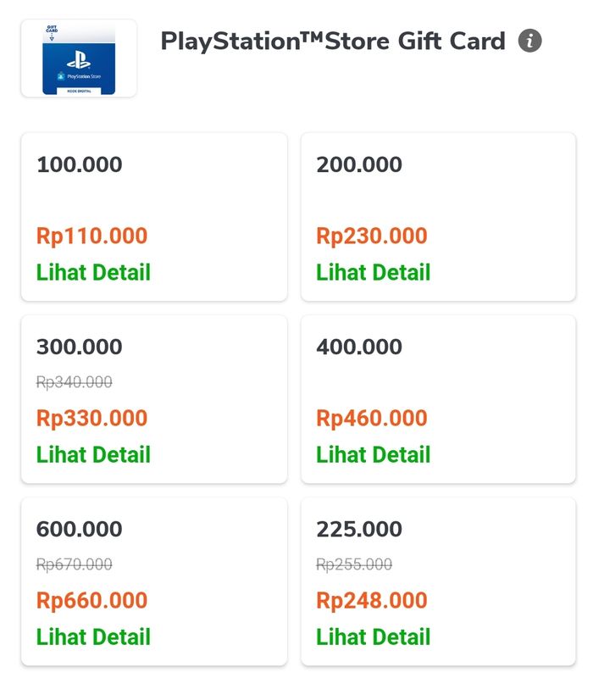Click the strikethrough price Rp255.000
This screenshot has height=678, width=593.
pyautogui.click(x=354, y=564)
